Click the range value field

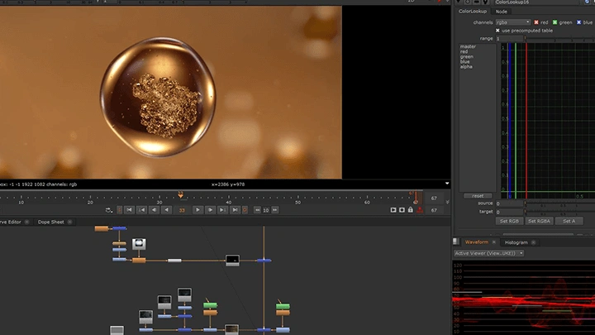pos(509,39)
